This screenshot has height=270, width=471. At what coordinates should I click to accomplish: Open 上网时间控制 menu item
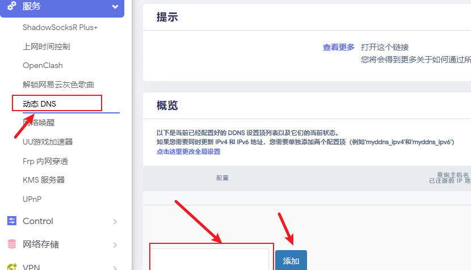pyautogui.click(x=47, y=47)
